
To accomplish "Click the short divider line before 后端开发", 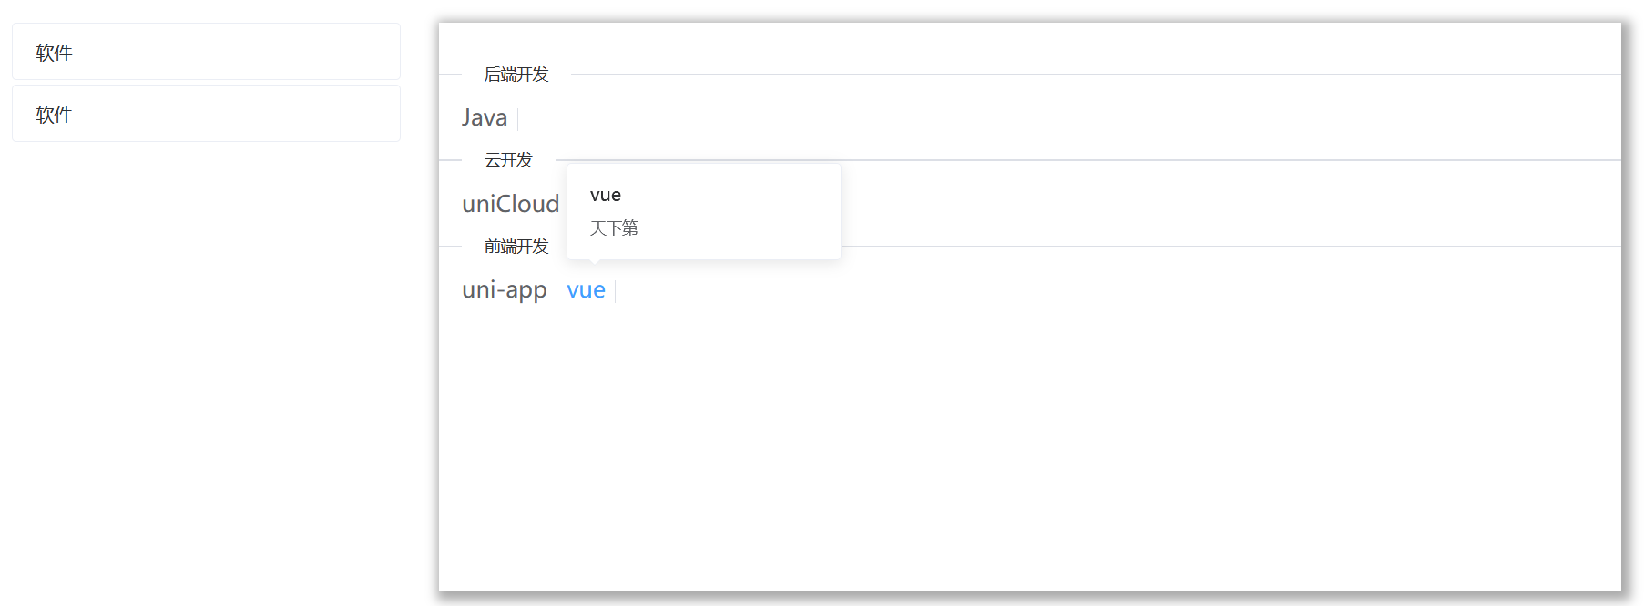I will tap(450, 75).
